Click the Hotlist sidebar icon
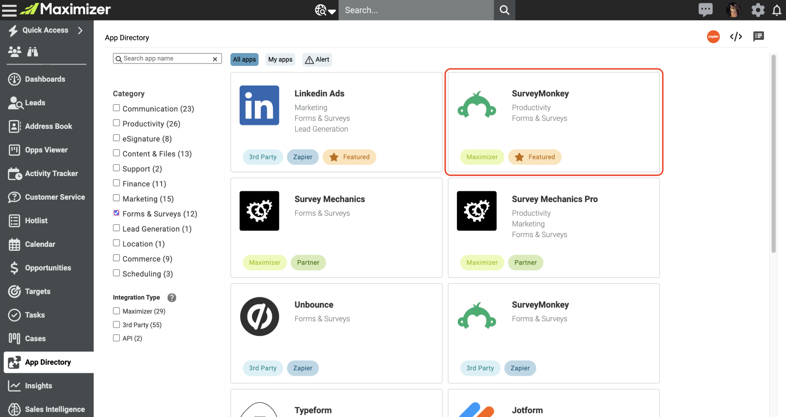Image resolution: width=786 pixels, height=417 pixels. [14, 221]
